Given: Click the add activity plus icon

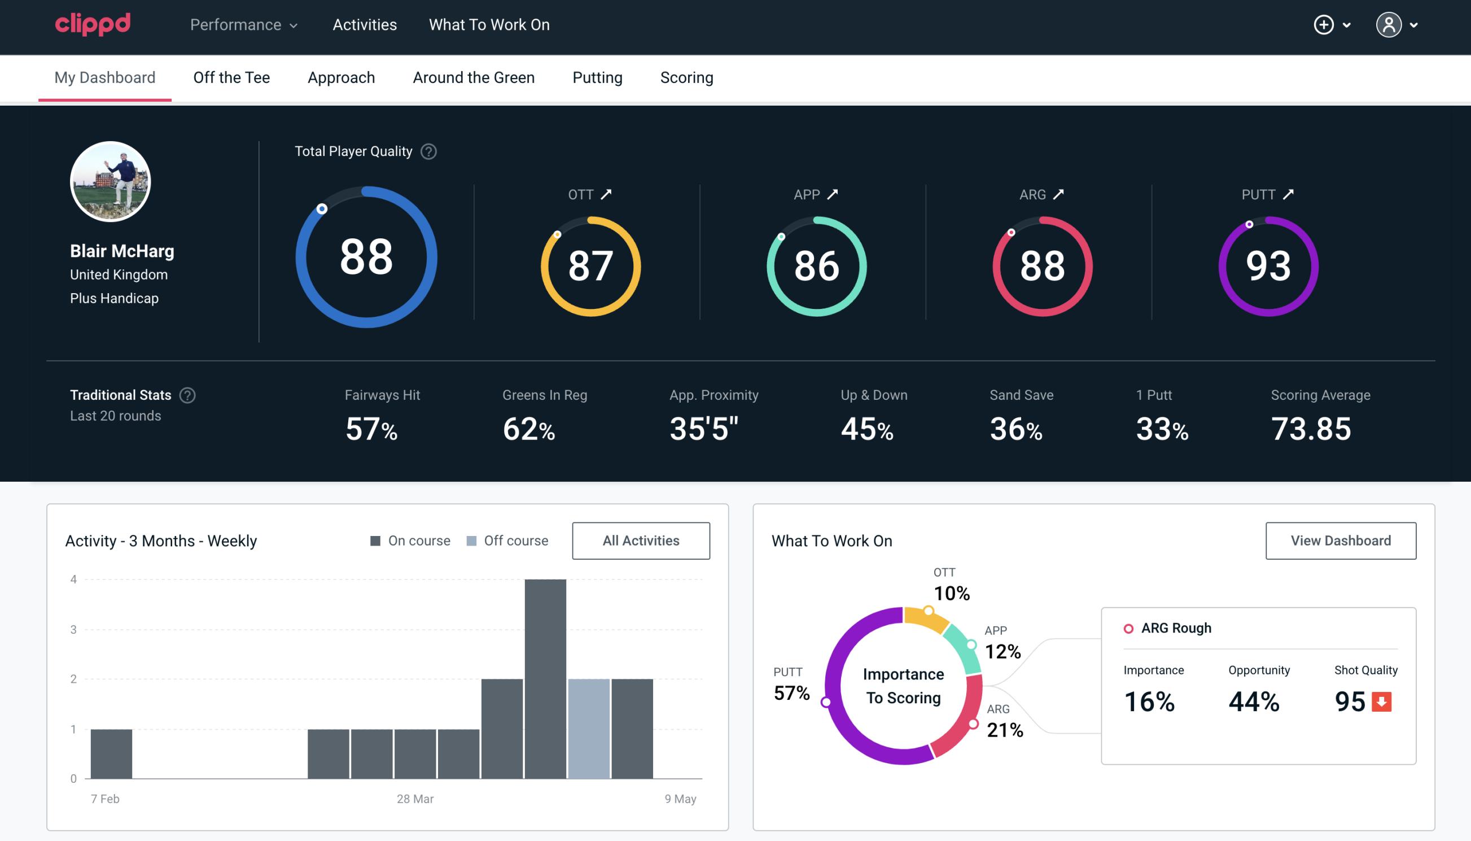Looking at the screenshot, I should tap(1324, 25).
